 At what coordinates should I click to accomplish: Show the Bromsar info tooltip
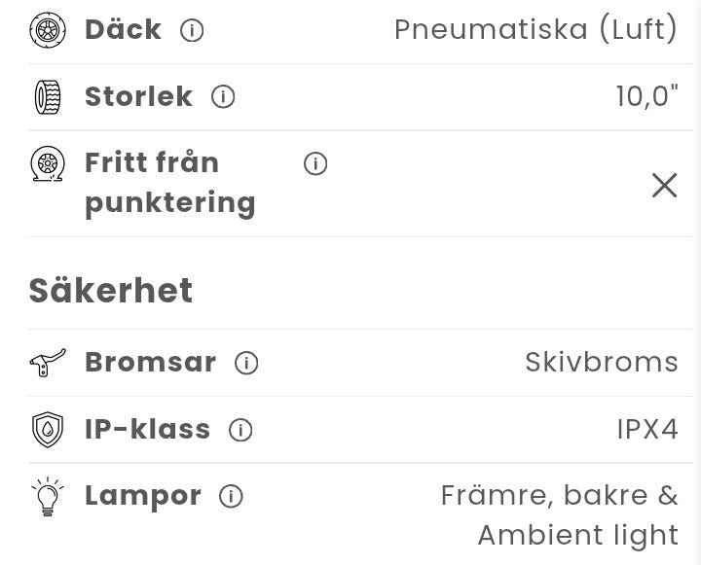(246, 363)
